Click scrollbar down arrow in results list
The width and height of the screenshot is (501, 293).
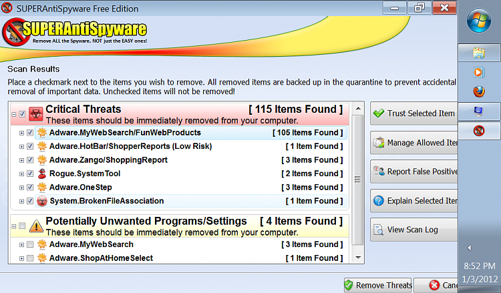(x=358, y=258)
